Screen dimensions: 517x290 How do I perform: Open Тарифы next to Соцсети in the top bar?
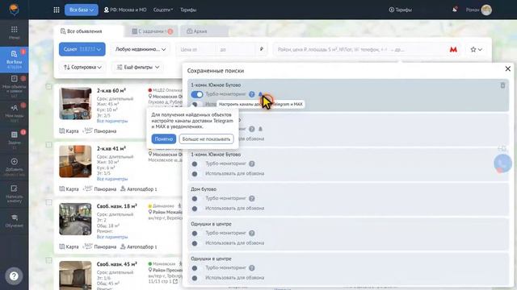pyautogui.click(x=188, y=10)
